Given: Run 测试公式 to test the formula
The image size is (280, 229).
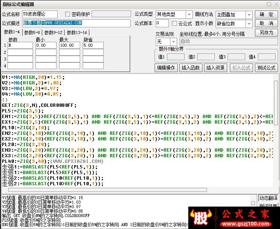Looking at the screenshot, I should coord(266,68).
